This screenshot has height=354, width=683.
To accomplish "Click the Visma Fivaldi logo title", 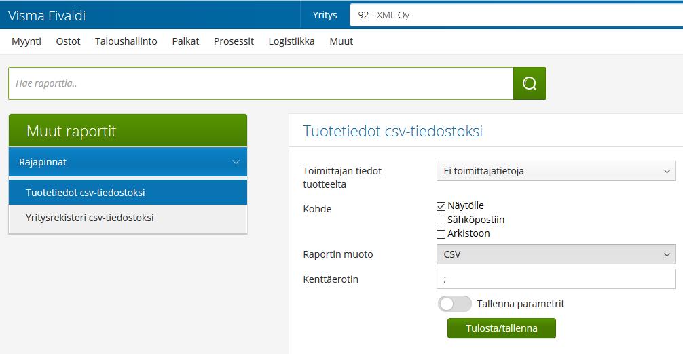I will coord(47,16).
